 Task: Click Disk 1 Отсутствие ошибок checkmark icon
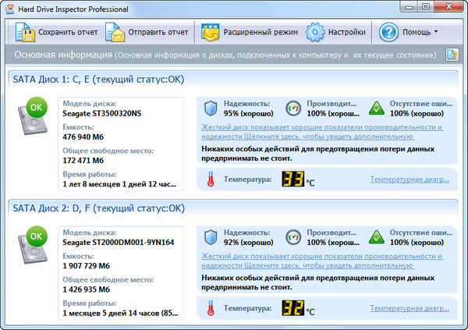[x=376, y=108]
